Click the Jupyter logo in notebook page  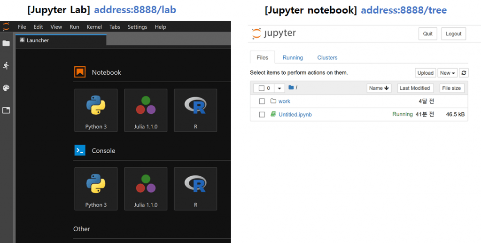tap(274, 33)
